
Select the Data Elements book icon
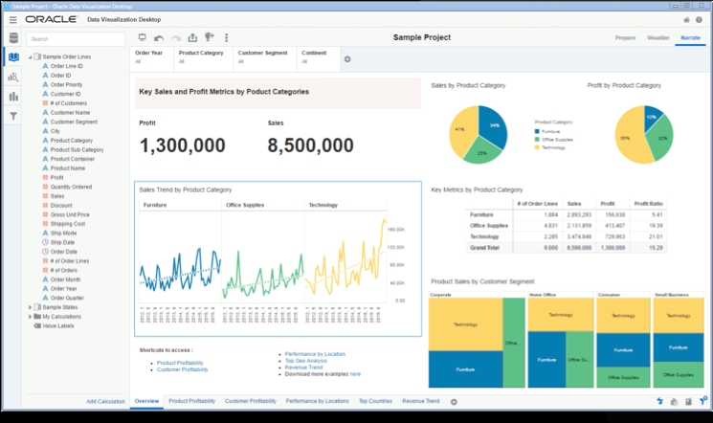13,57
